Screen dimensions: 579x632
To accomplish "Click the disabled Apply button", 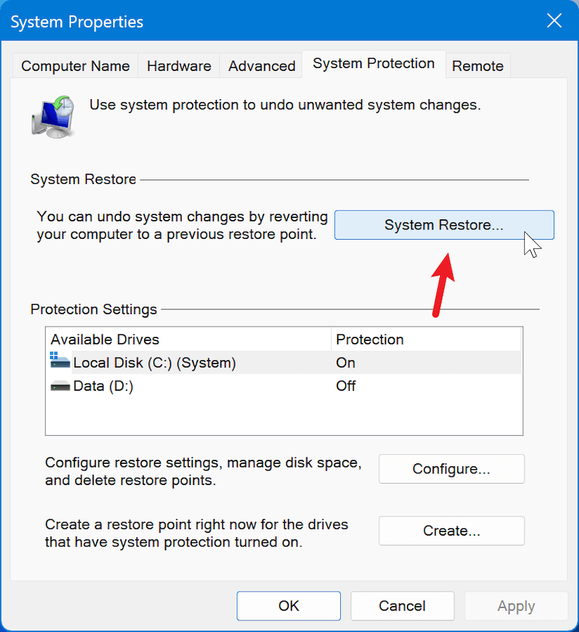I will click(515, 605).
